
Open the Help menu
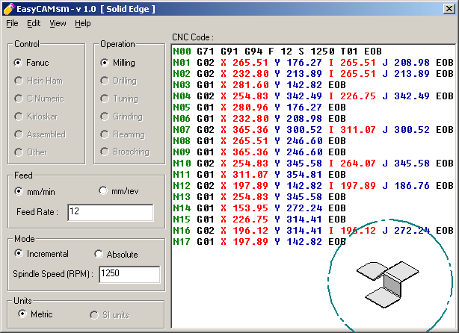82,23
